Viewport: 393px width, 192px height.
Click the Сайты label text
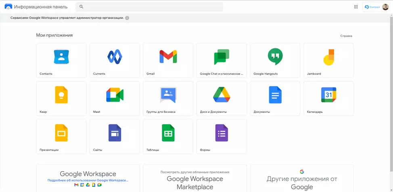[98, 150]
